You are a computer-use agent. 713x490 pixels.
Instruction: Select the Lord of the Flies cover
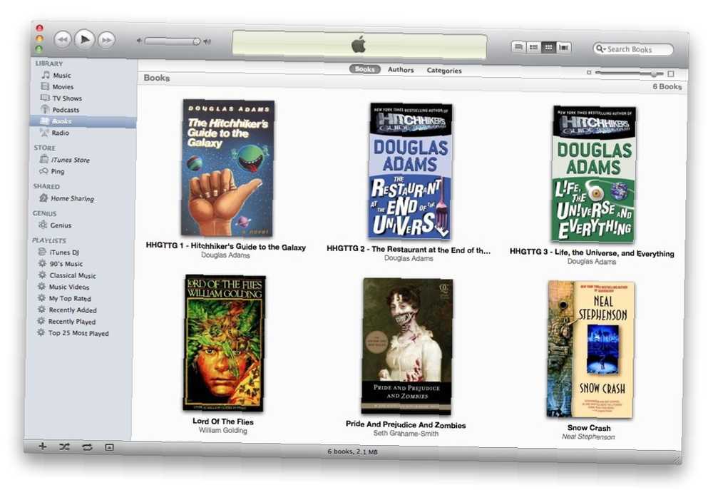click(224, 343)
